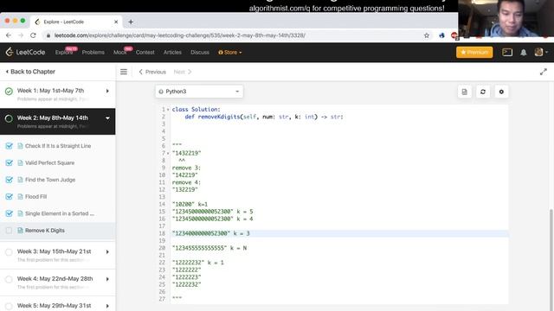Click document icon beside Flood Fill
This screenshot has width=554, height=311.
tap(20, 197)
